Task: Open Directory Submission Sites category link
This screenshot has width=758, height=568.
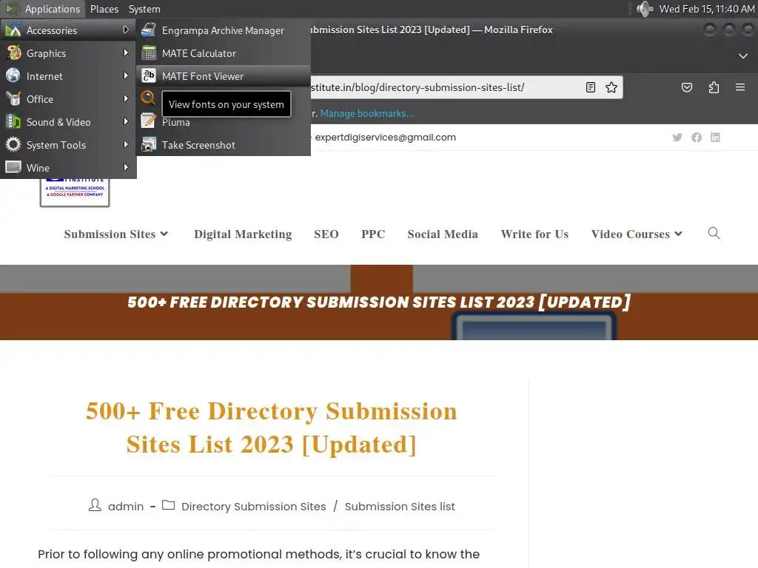Action: 253,506
